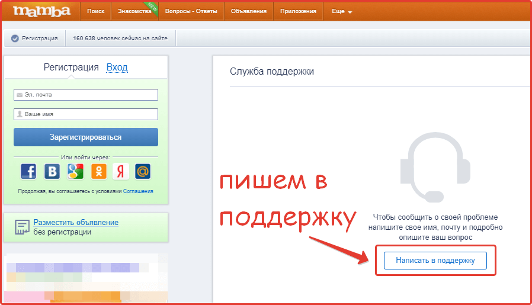Viewport: 532px width, 305px height.
Task: Sign in with VKontakte icon
Action: pyautogui.click(x=52, y=171)
